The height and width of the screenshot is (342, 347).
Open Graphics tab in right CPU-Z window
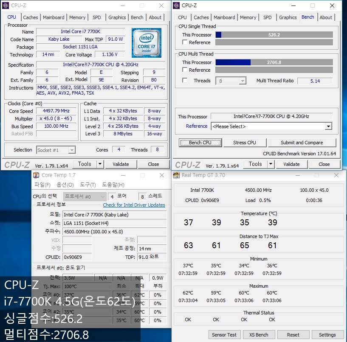[288, 17]
